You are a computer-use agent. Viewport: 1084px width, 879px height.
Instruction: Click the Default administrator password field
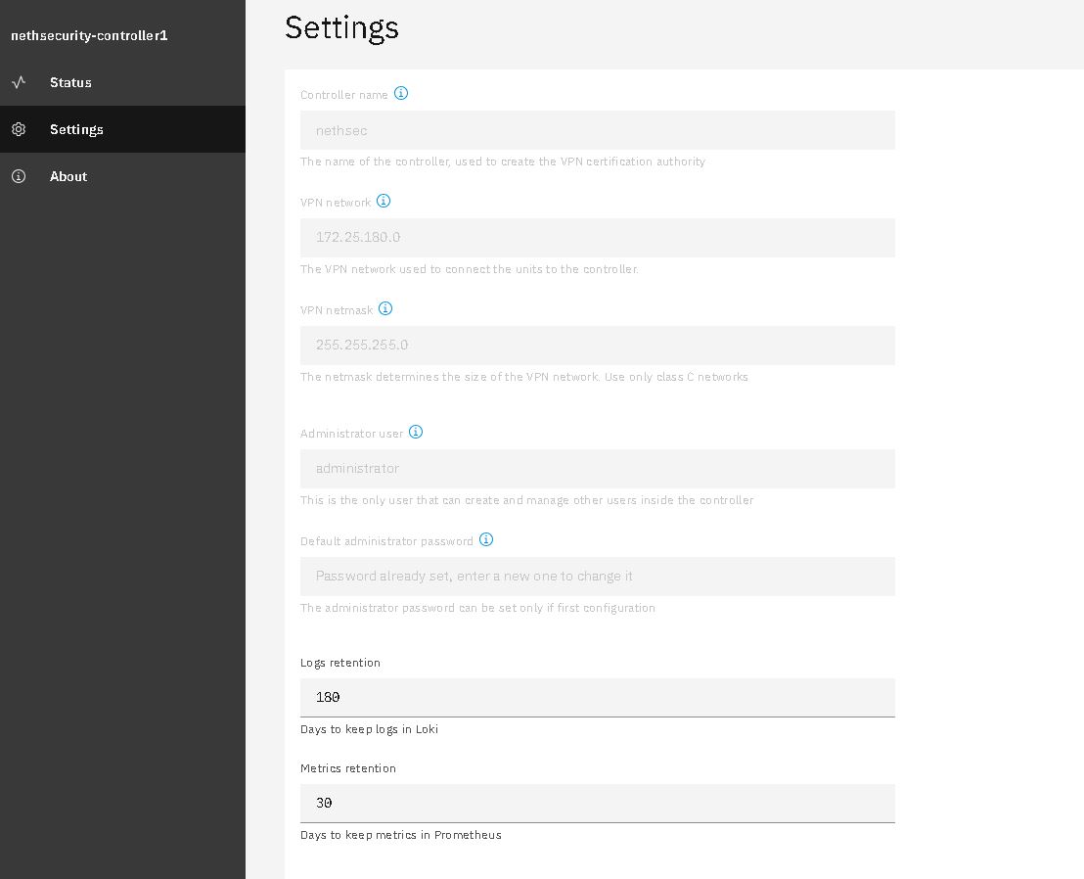tap(598, 577)
